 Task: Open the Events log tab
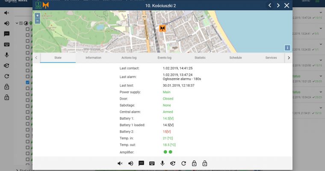pyautogui.click(x=164, y=57)
